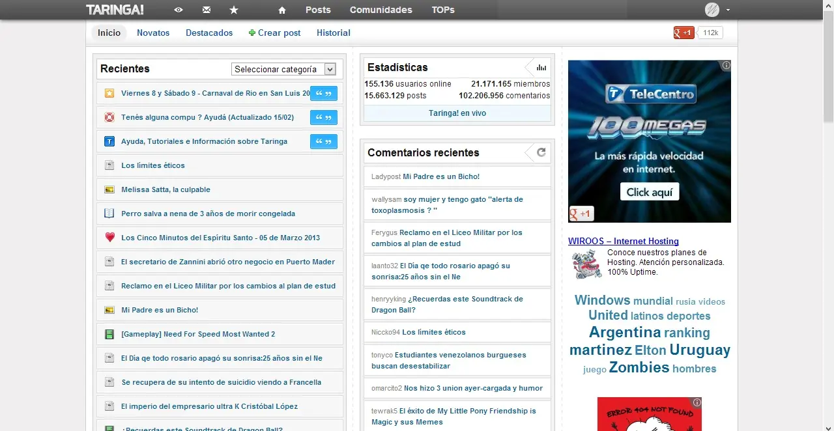Click the Crear post link
This screenshot has width=834, height=431.
(275, 33)
